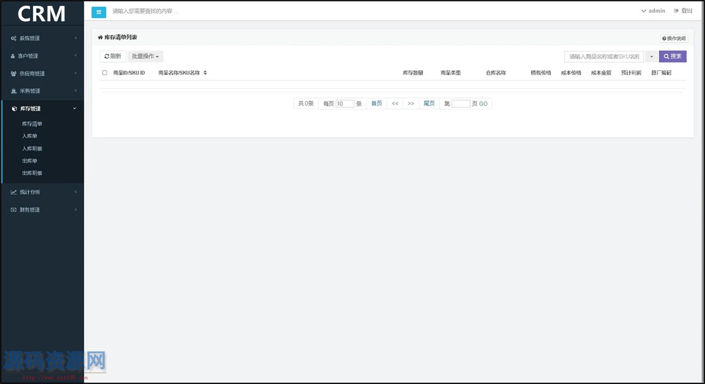Open 操作说明 via the help icon

[665, 38]
